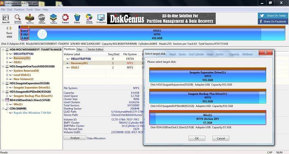Switch to the Partitions tab
289x154 pixels.
[70, 49]
